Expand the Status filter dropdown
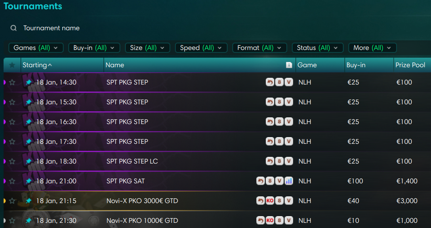This screenshot has width=431, height=228. (317, 48)
